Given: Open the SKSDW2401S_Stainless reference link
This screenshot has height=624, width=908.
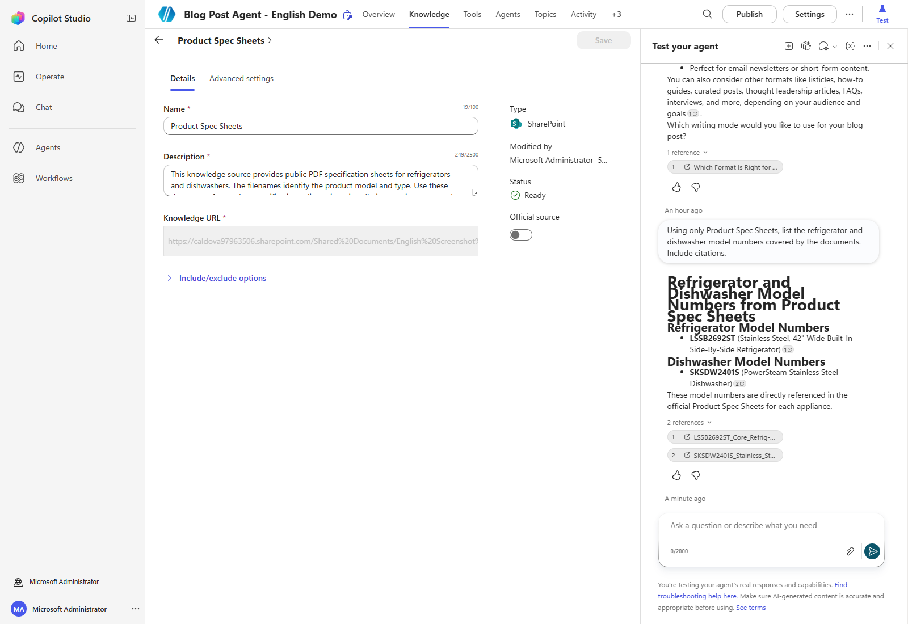Looking at the screenshot, I should (x=725, y=456).
